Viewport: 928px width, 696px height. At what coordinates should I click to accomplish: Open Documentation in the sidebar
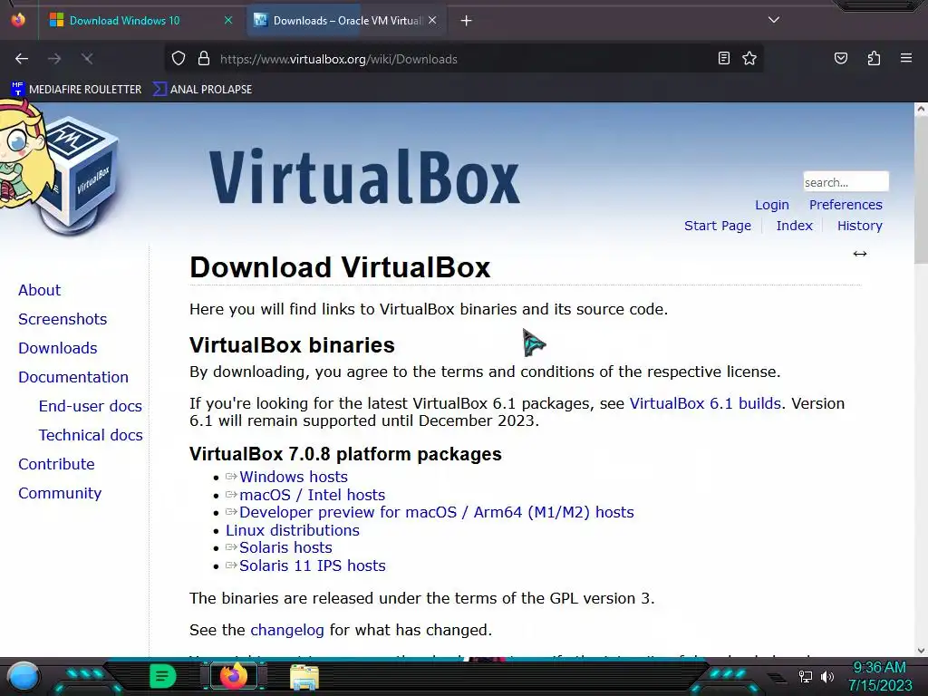73,377
